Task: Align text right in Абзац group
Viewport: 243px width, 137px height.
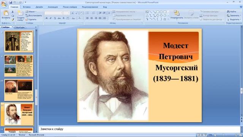Action: pyautogui.click(x=96, y=18)
